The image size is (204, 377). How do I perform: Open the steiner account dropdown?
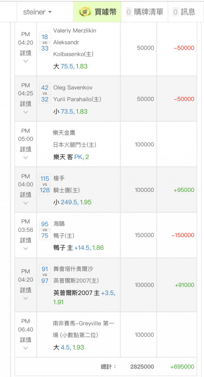tap(37, 12)
